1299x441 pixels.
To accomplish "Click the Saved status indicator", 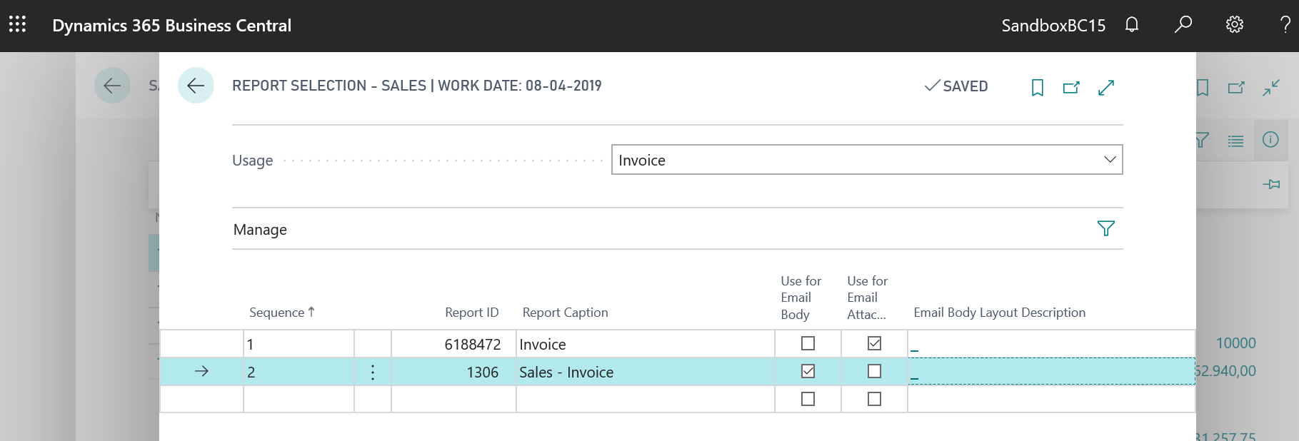I will click(x=956, y=86).
